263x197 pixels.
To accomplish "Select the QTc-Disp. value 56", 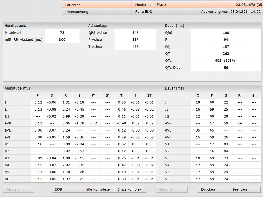I will 226,68.
